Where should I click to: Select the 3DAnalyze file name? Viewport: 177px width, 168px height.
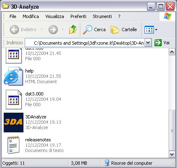pyautogui.click(x=36, y=117)
